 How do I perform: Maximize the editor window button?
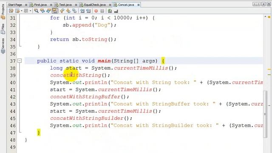tap(269, 4)
